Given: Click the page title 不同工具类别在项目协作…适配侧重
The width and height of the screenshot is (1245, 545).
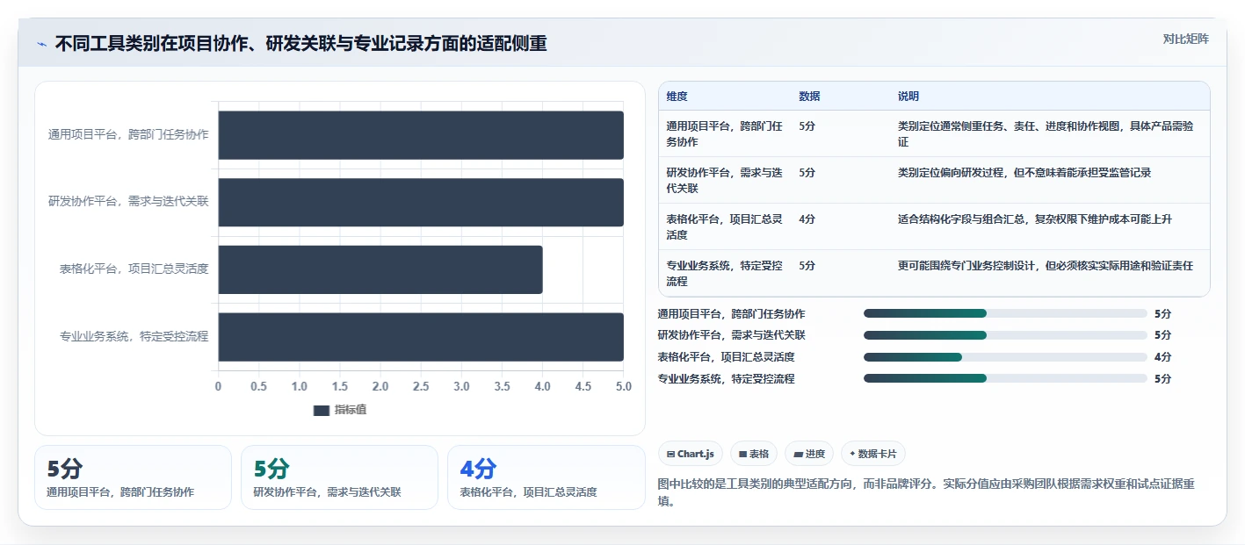Looking at the screenshot, I should [300, 43].
